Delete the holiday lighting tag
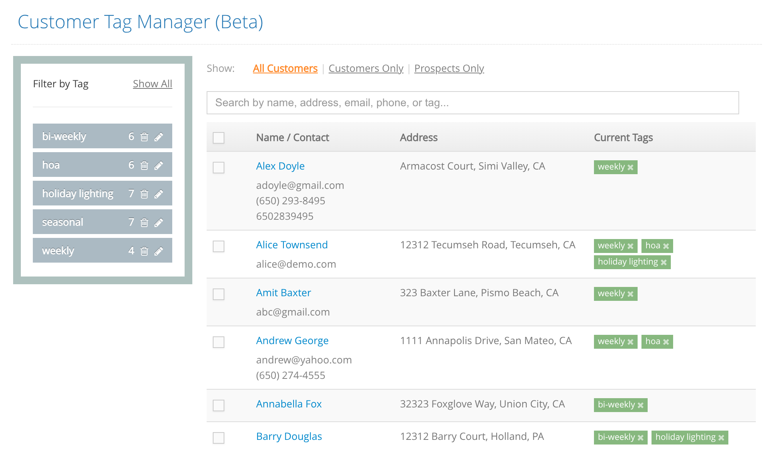Screen dimensions: 772x453 tap(144, 194)
